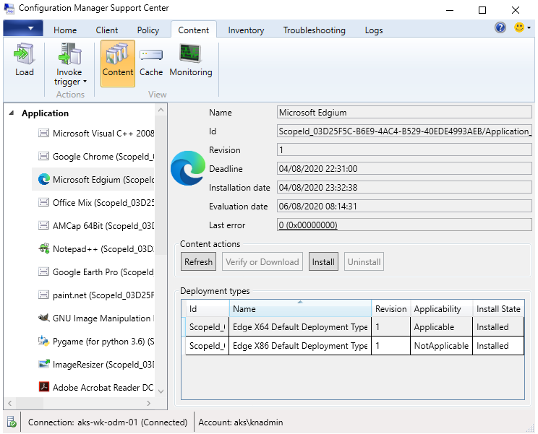Click the Install button
Viewport: 538px width, 434px height.
click(x=323, y=262)
